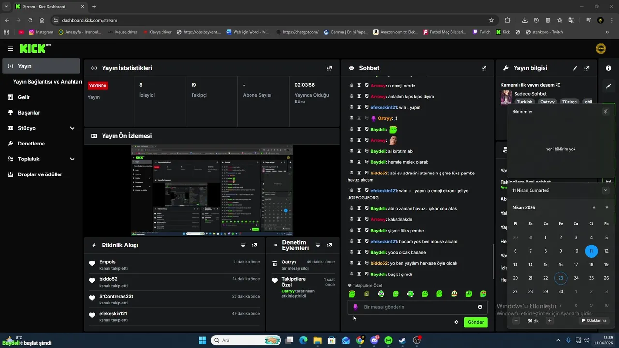The width and height of the screenshot is (619, 348).
Task: Click the profile avatar at top right
Action: (x=600, y=48)
